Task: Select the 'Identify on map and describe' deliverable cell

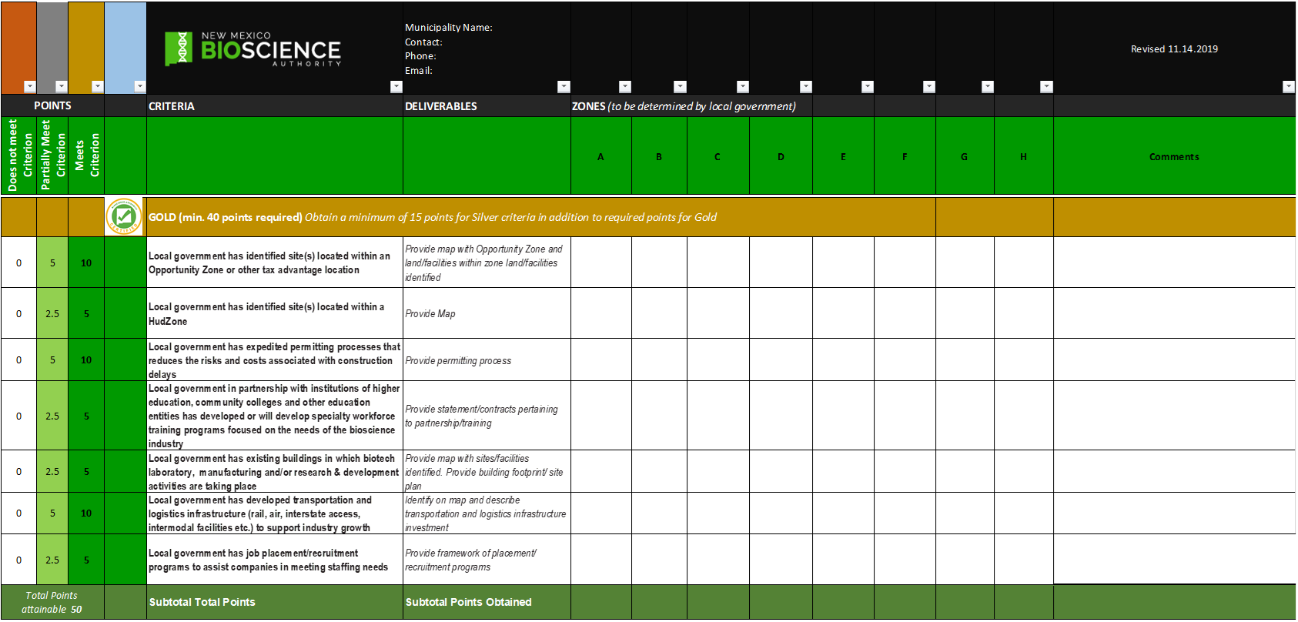Action: tap(487, 513)
